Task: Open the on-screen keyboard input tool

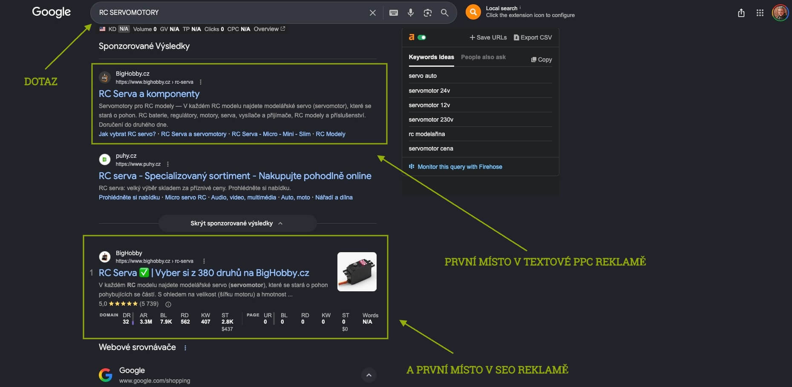Action: coord(394,13)
